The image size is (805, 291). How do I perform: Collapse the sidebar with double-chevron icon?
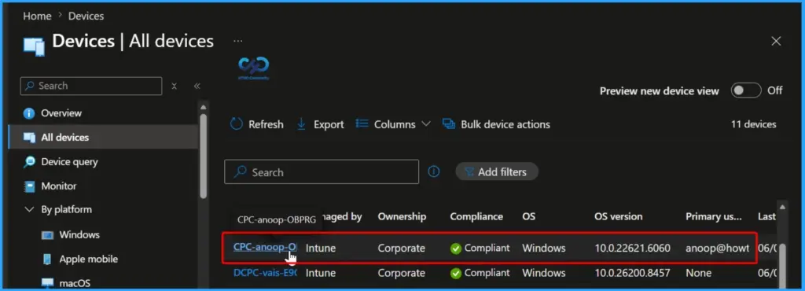pyautogui.click(x=197, y=87)
